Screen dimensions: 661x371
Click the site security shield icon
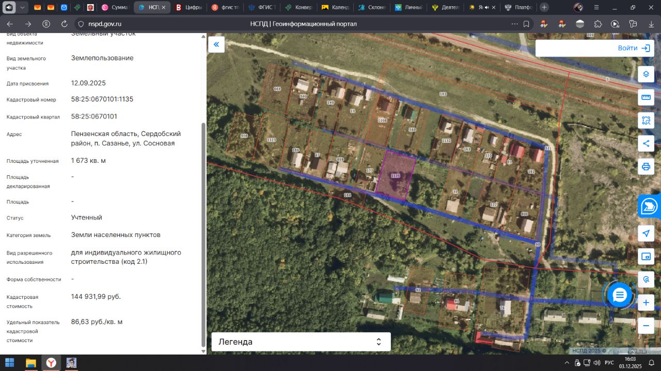tap(80, 24)
